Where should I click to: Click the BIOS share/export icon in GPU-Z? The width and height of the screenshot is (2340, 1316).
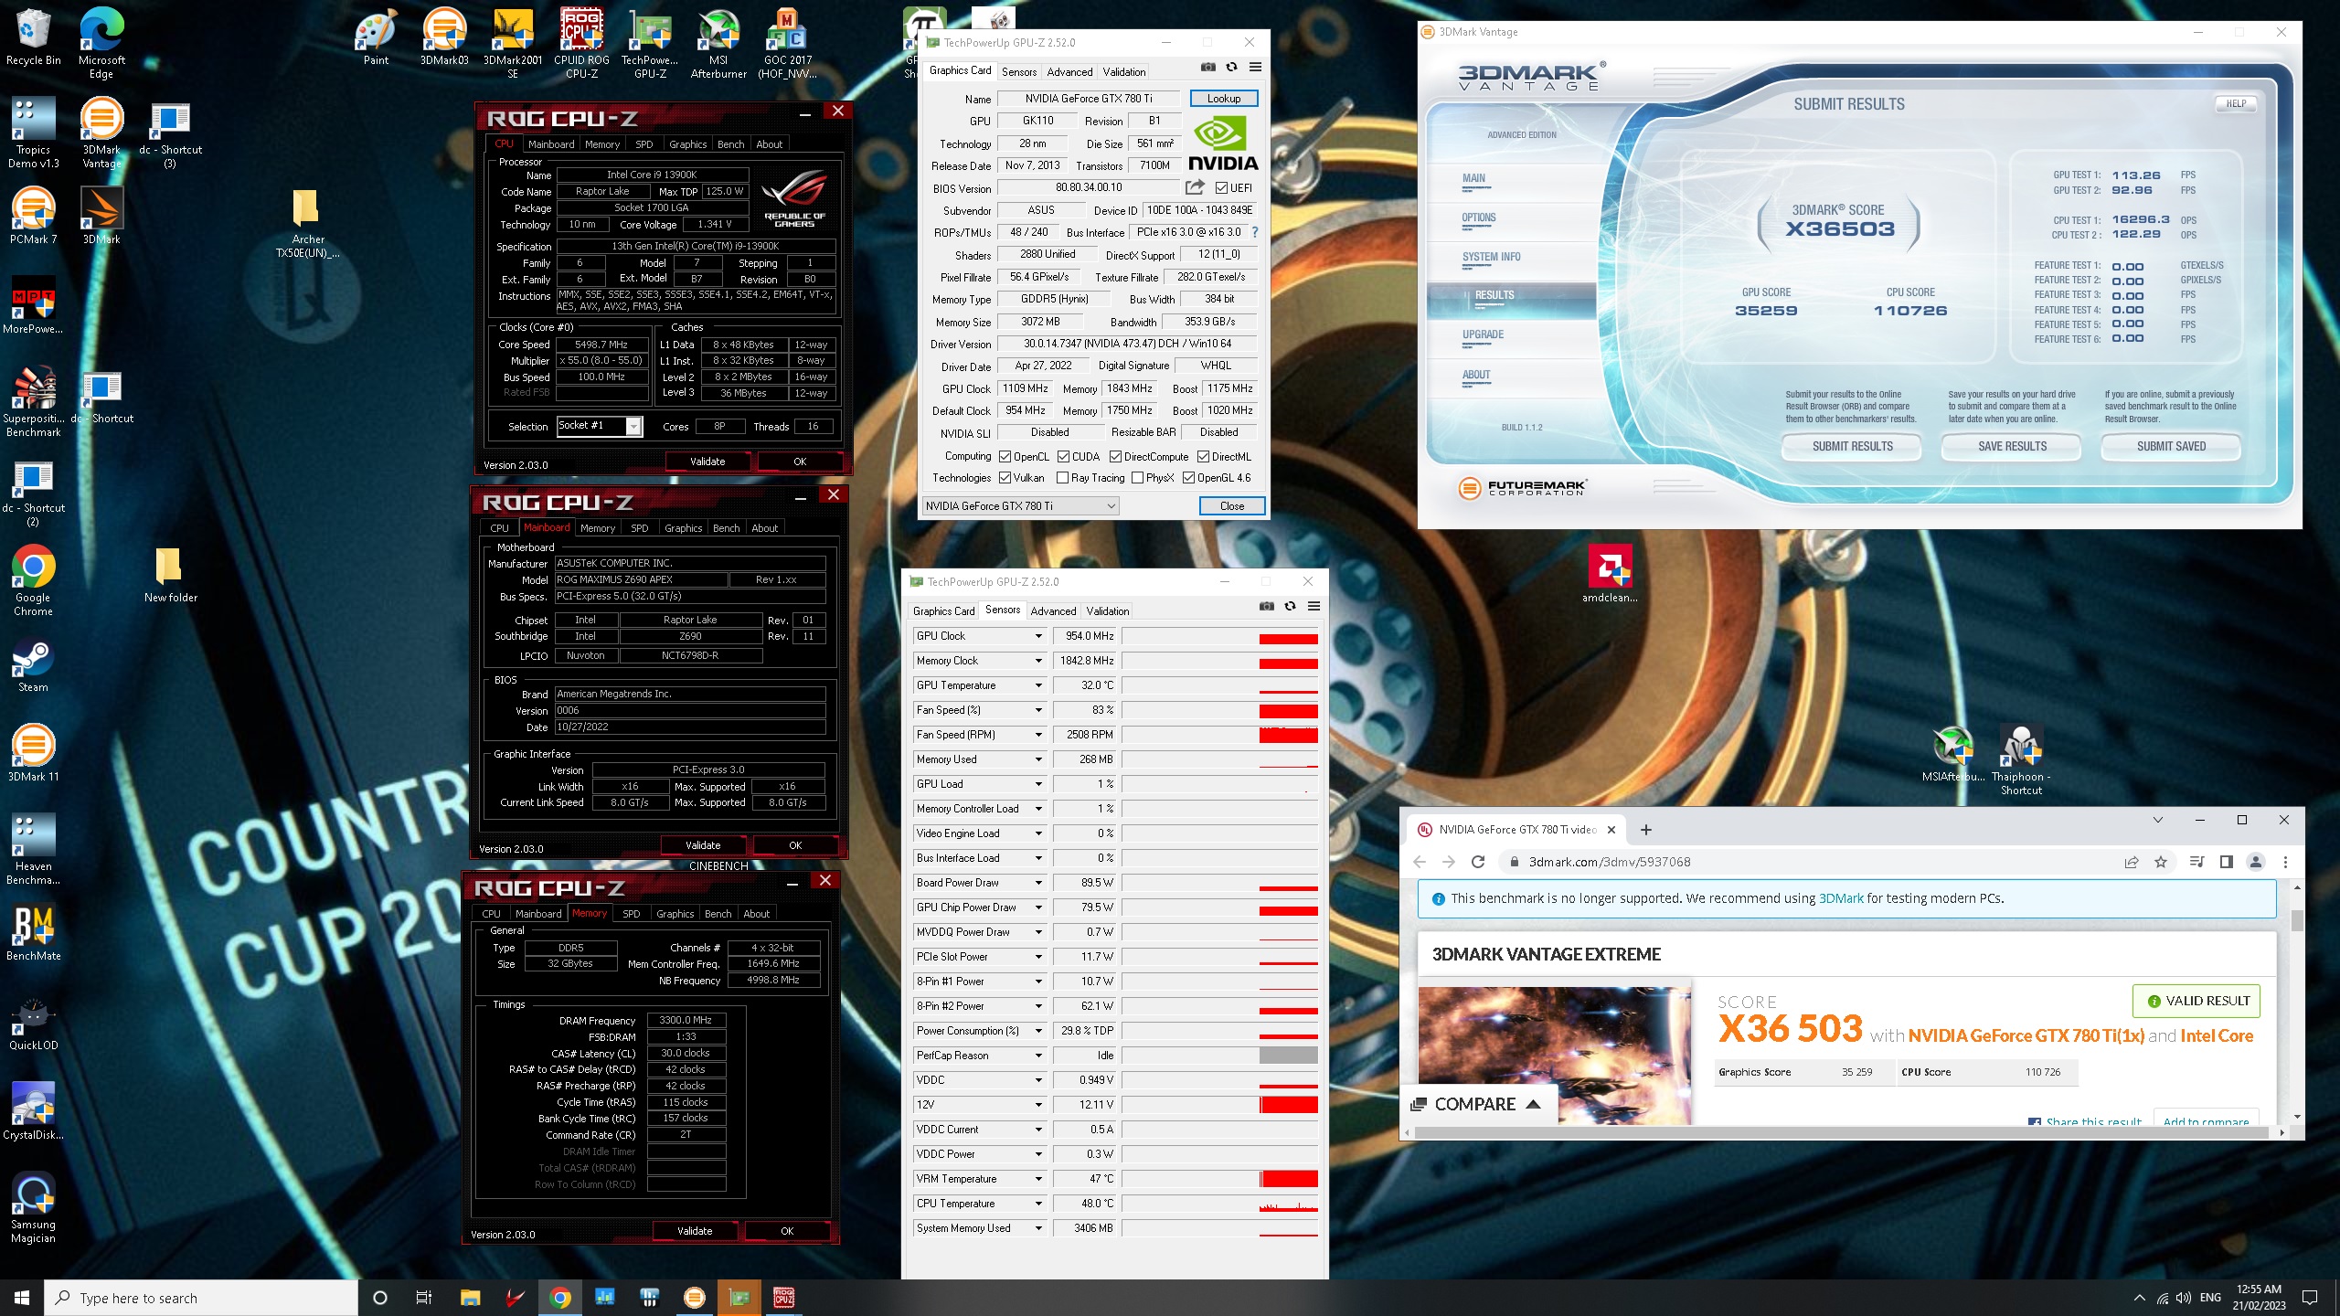tap(1195, 187)
